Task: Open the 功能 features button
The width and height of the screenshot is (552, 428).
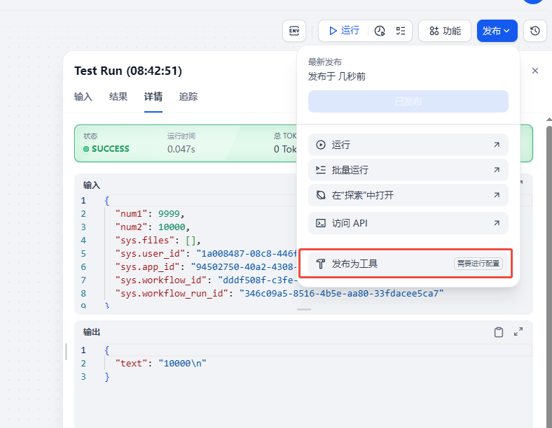Action: tap(445, 31)
